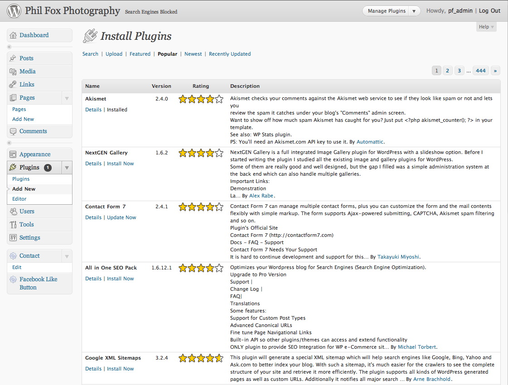Open the pf_admin profile link
508x385 pixels.
tap(460, 11)
